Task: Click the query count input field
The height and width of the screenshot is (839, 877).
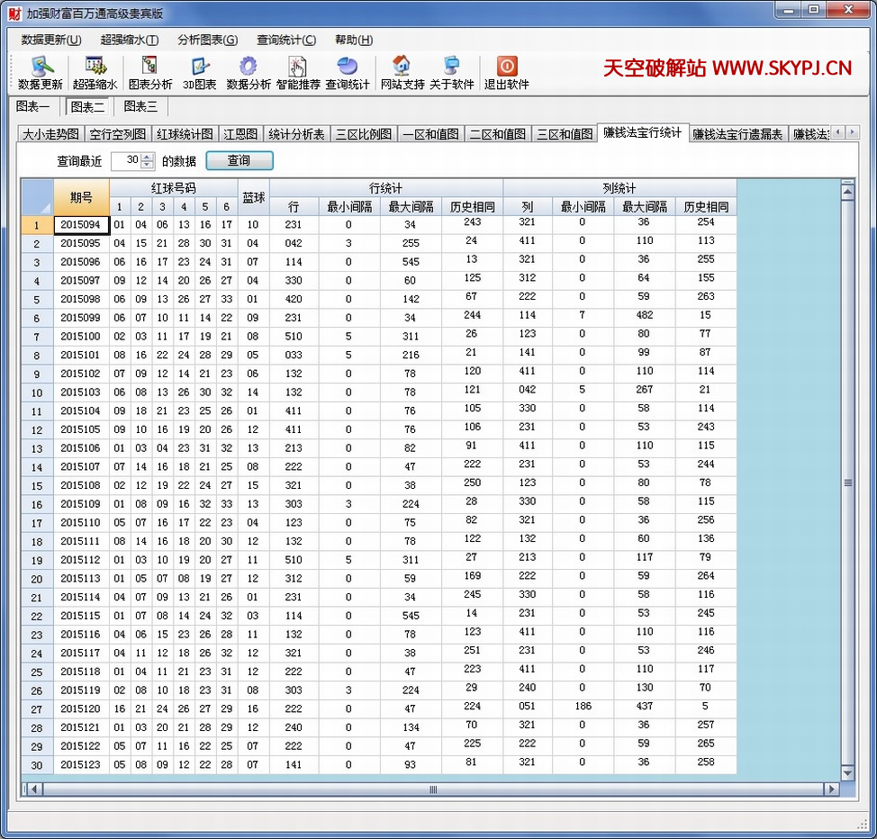Action: [125, 160]
